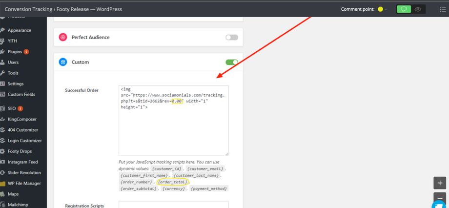Image resolution: width=449 pixels, height=208 pixels.
Task: Open the list menu icon at top right
Action: pos(443,9)
